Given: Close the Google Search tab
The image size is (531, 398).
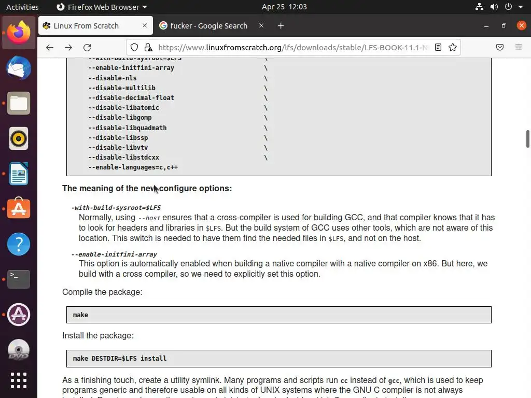Looking at the screenshot, I should pos(261,25).
